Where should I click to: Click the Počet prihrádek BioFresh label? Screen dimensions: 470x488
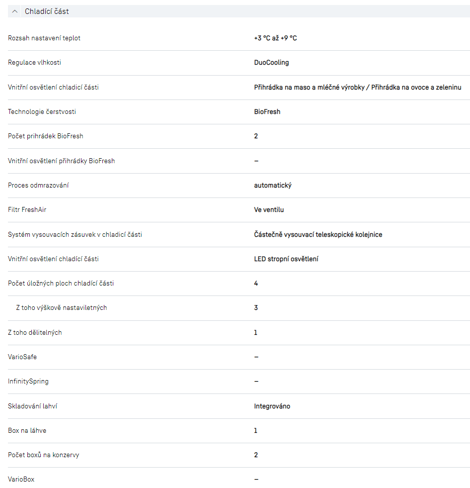pos(46,136)
